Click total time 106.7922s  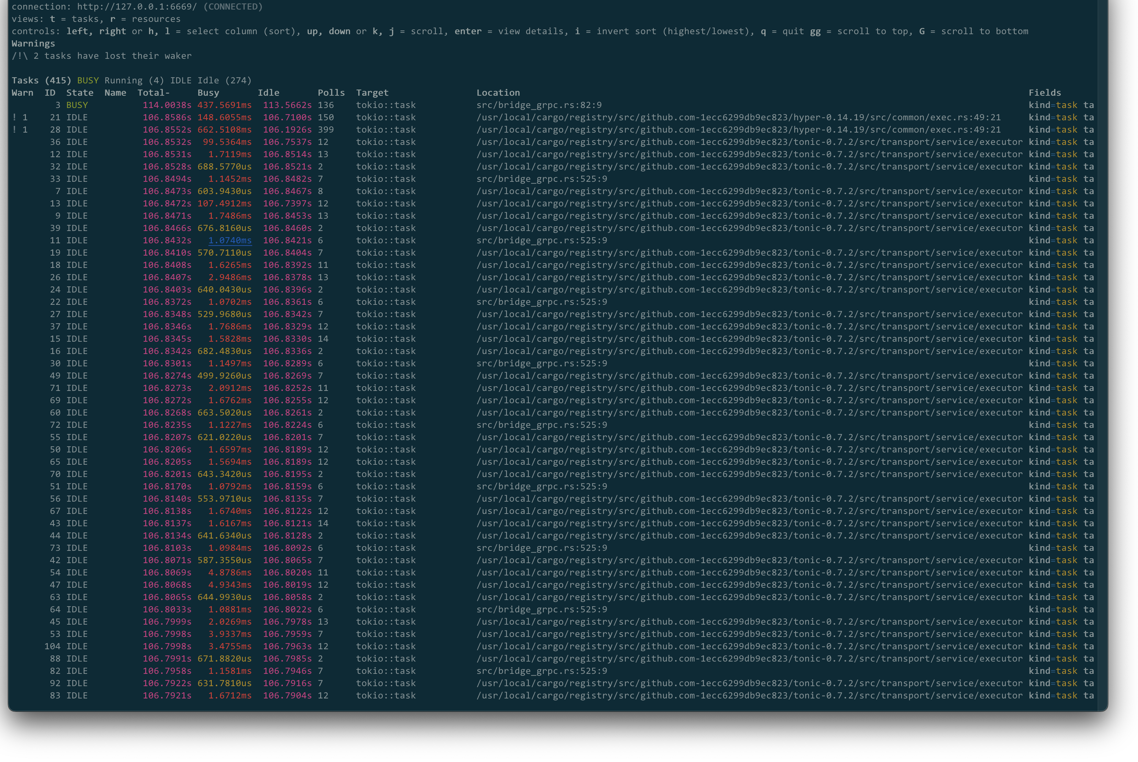pos(167,683)
